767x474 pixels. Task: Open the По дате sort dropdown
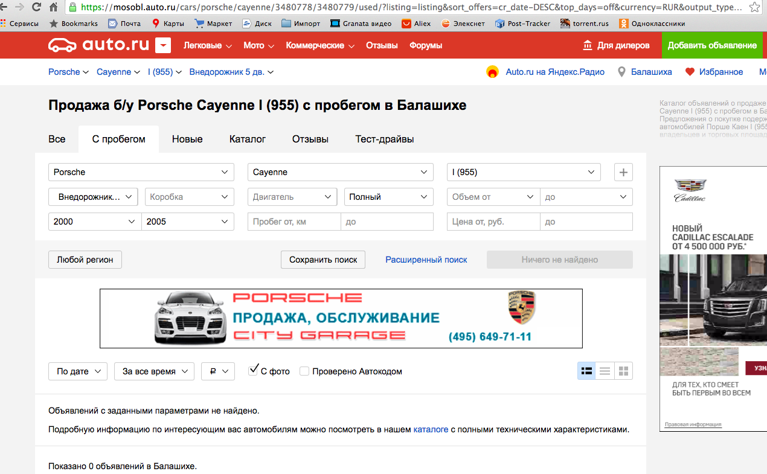78,371
